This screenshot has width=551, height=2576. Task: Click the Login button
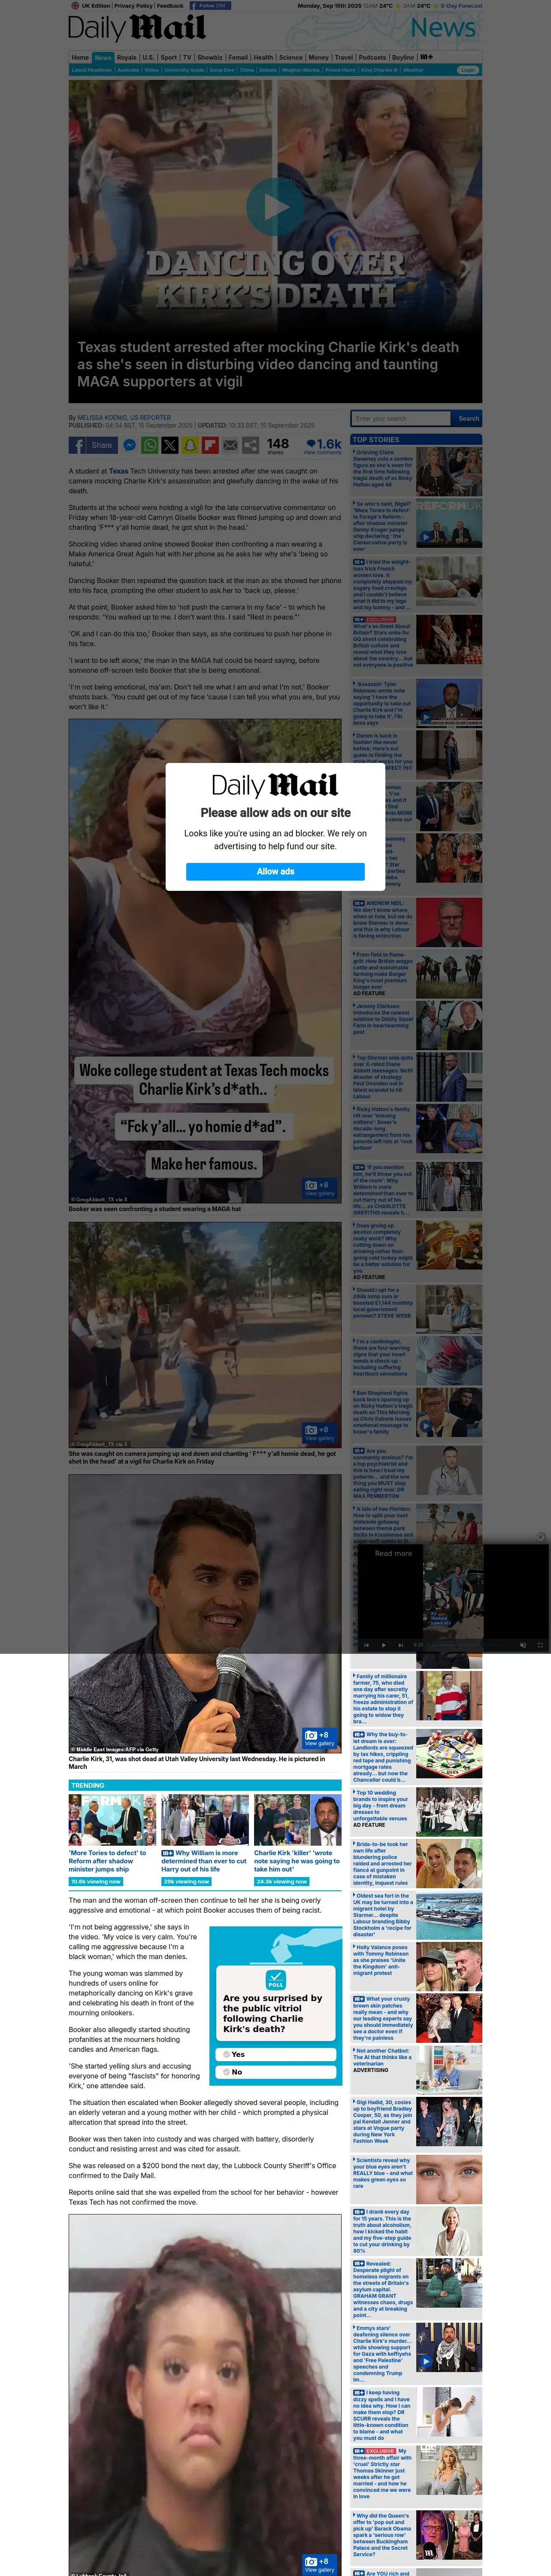[468, 70]
